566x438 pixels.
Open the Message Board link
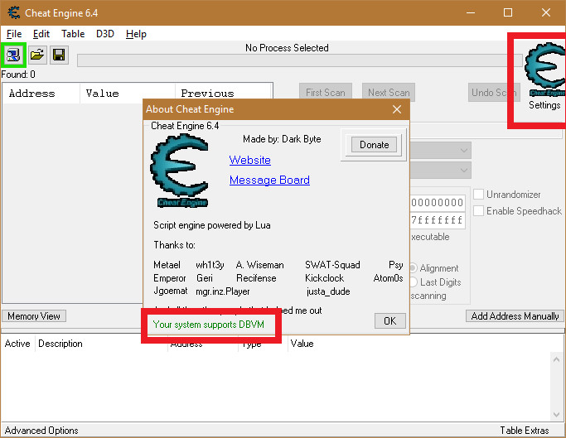pyautogui.click(x=269, y=180)
